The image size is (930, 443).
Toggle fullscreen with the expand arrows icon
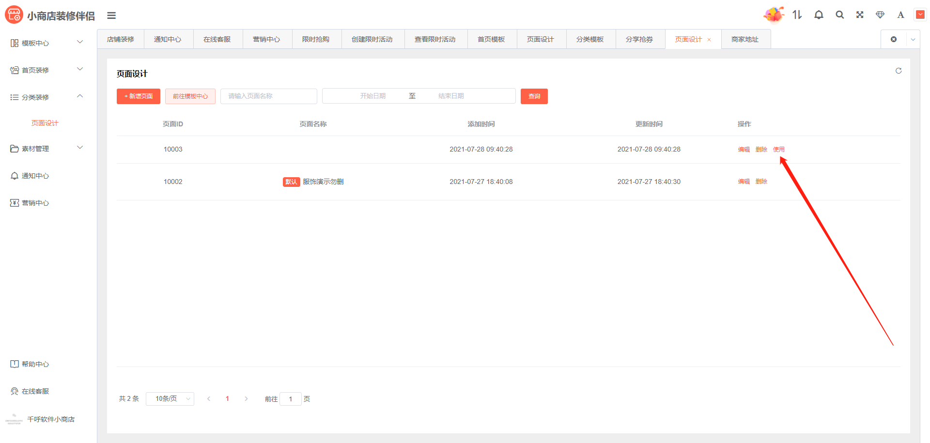click(x=860, y=15)
